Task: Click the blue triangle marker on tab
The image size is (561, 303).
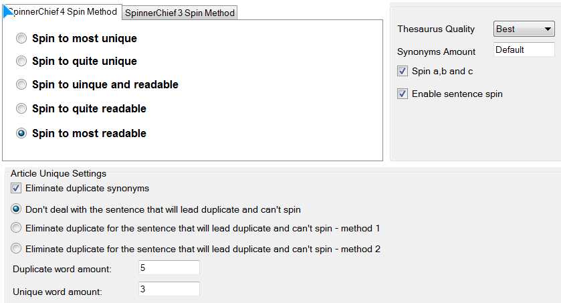Action: (x=8, y=9)
